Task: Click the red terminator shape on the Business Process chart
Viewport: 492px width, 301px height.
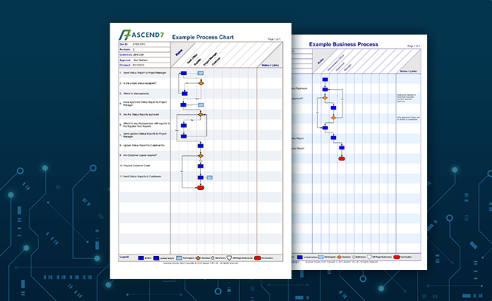Action: coord(342,158)
